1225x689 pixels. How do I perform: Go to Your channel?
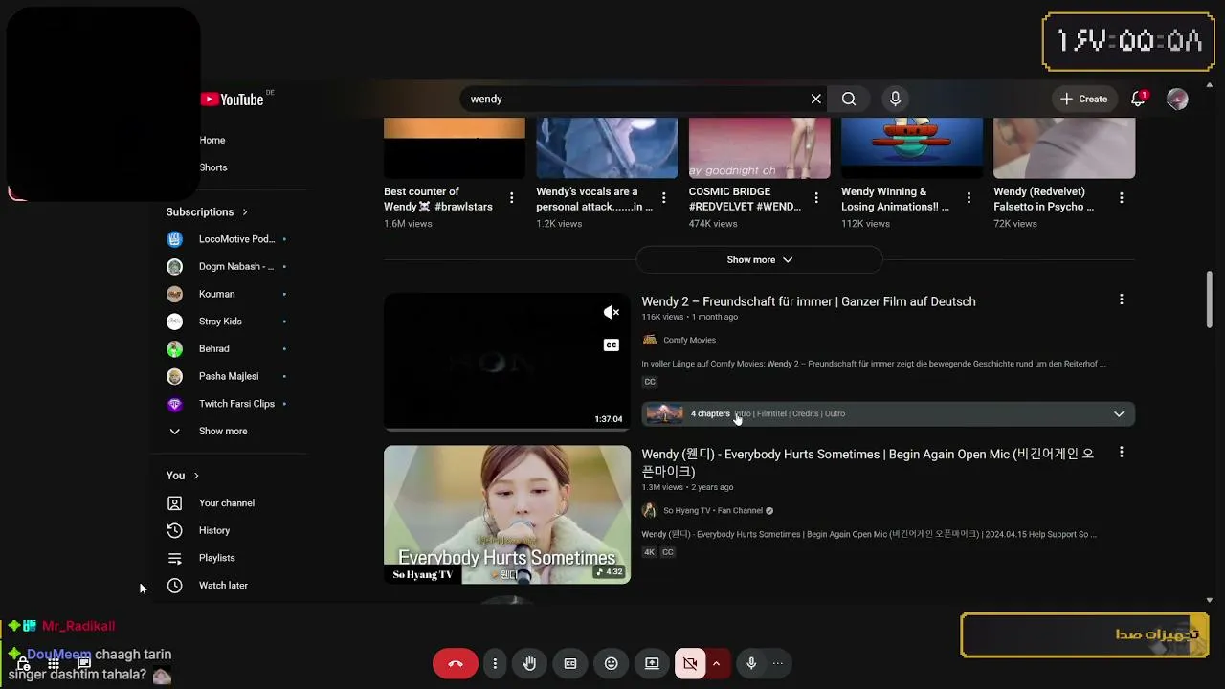coord(211,503)
